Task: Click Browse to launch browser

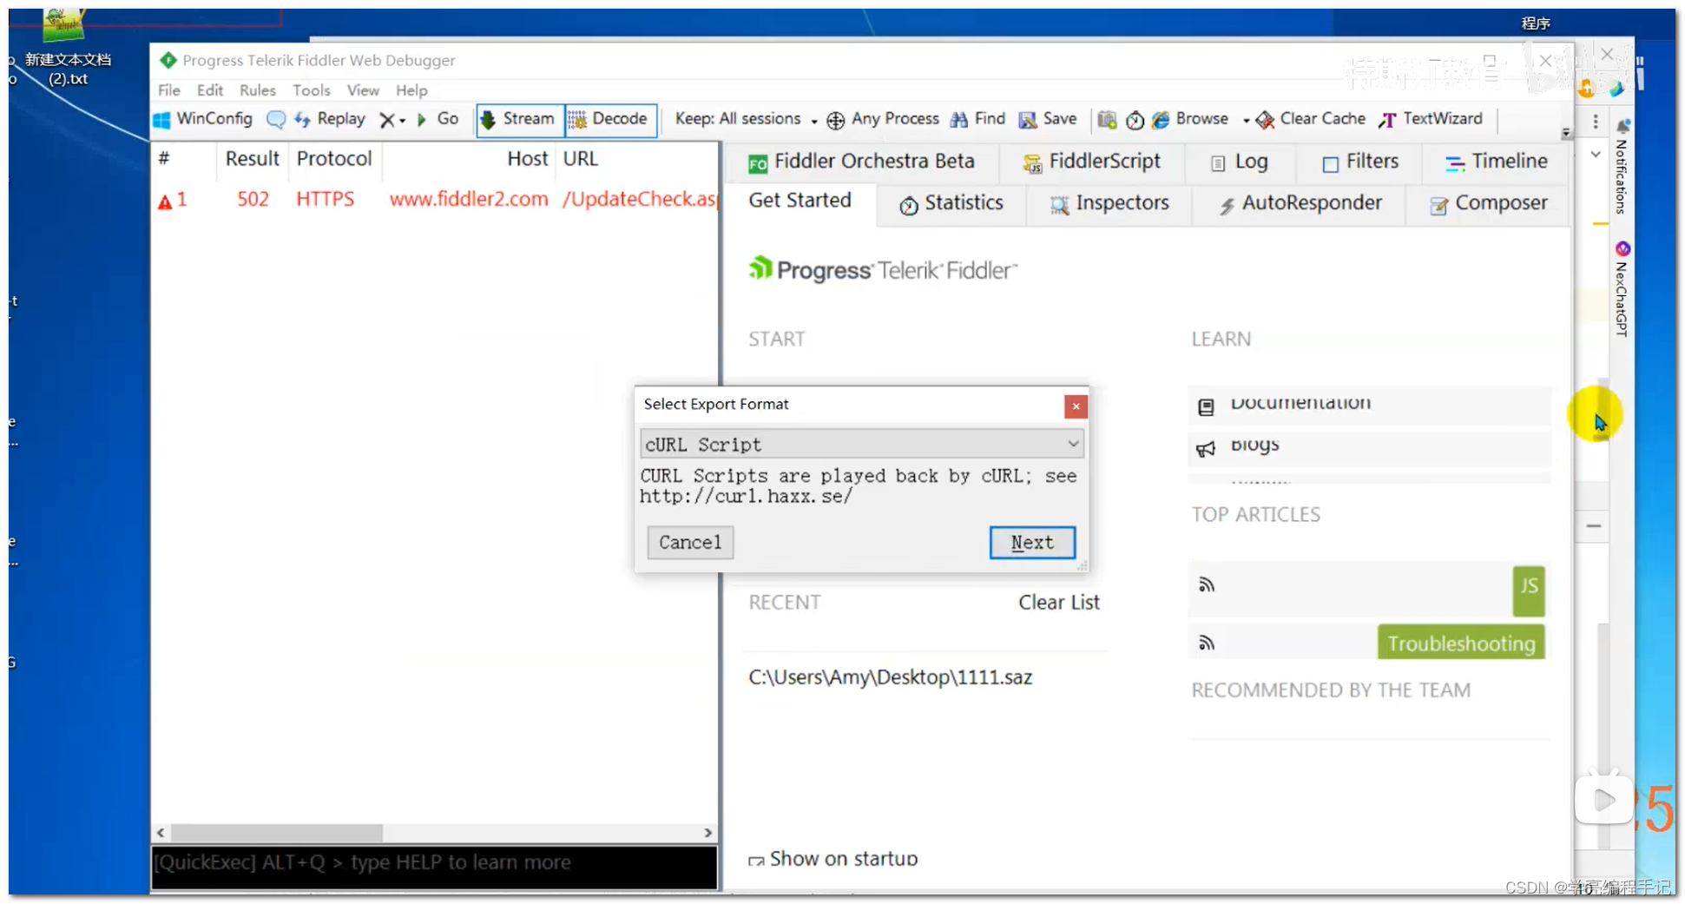Action: (1190, 119)
